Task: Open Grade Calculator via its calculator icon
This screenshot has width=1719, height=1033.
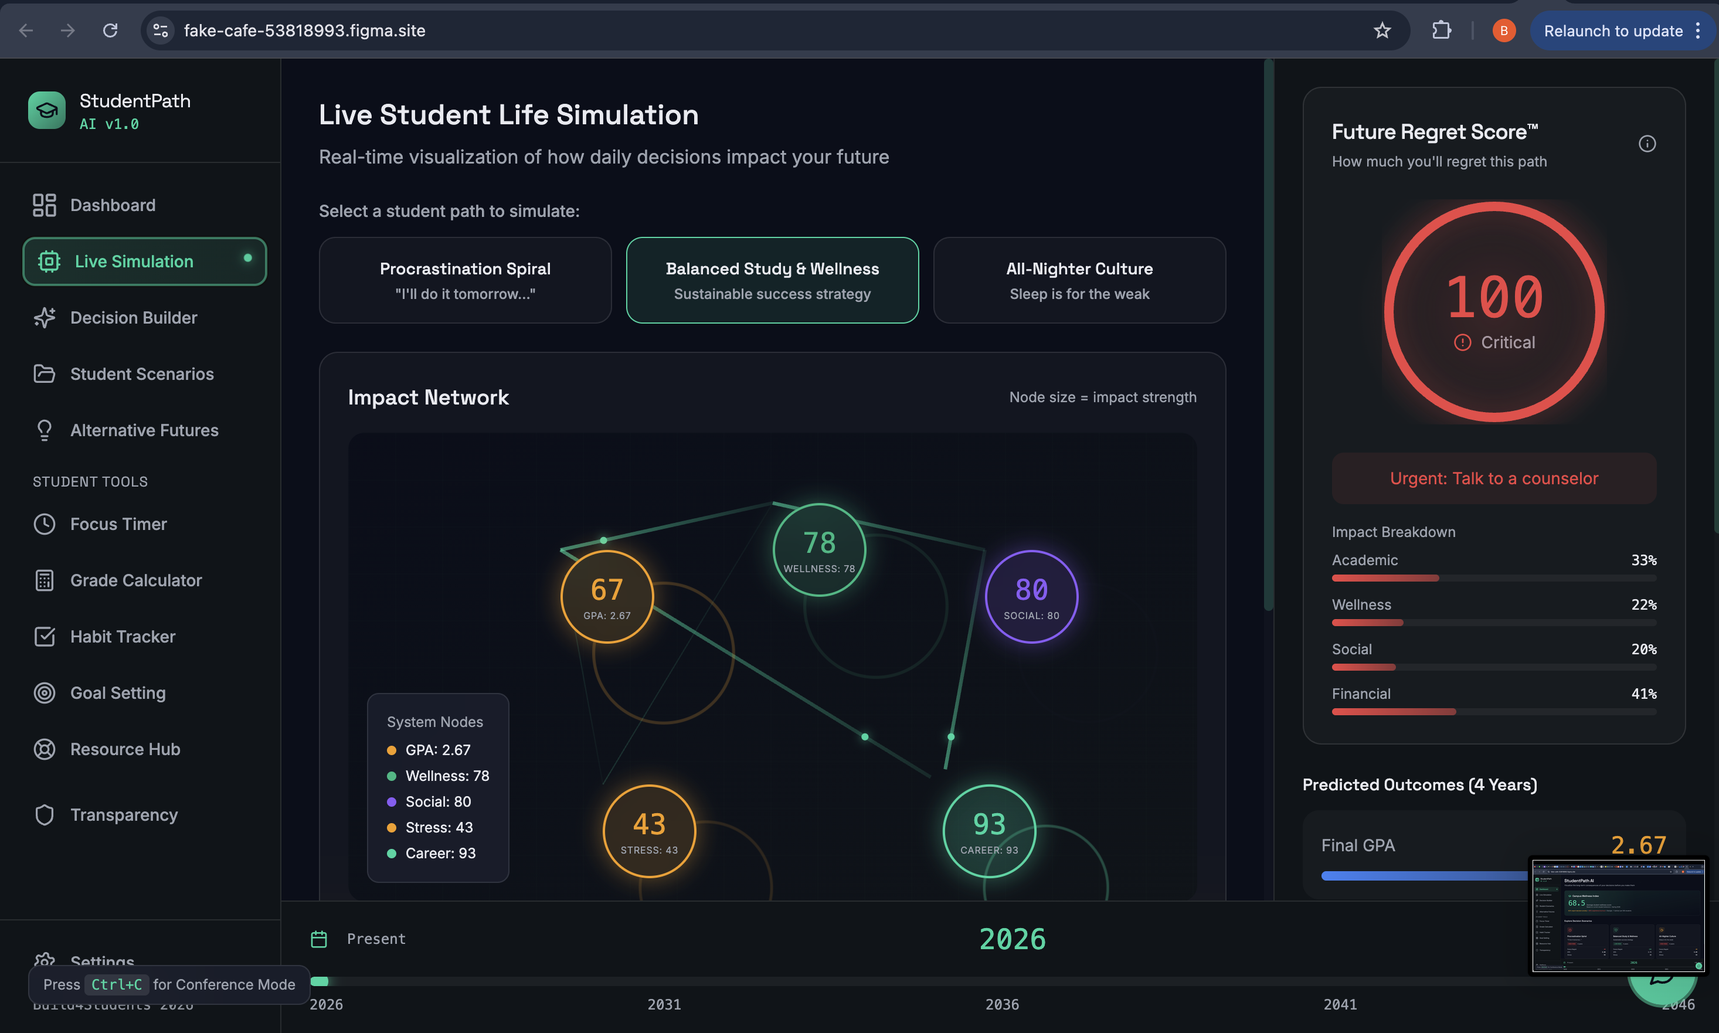Action: [45, 580]
